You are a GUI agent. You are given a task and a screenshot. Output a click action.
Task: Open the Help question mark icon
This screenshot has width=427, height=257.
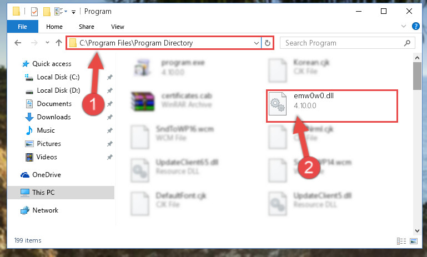tap(415, 27)
